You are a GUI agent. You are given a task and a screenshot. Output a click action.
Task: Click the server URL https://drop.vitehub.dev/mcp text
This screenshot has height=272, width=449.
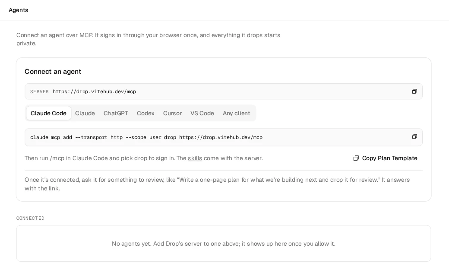(x=94, y=92)
